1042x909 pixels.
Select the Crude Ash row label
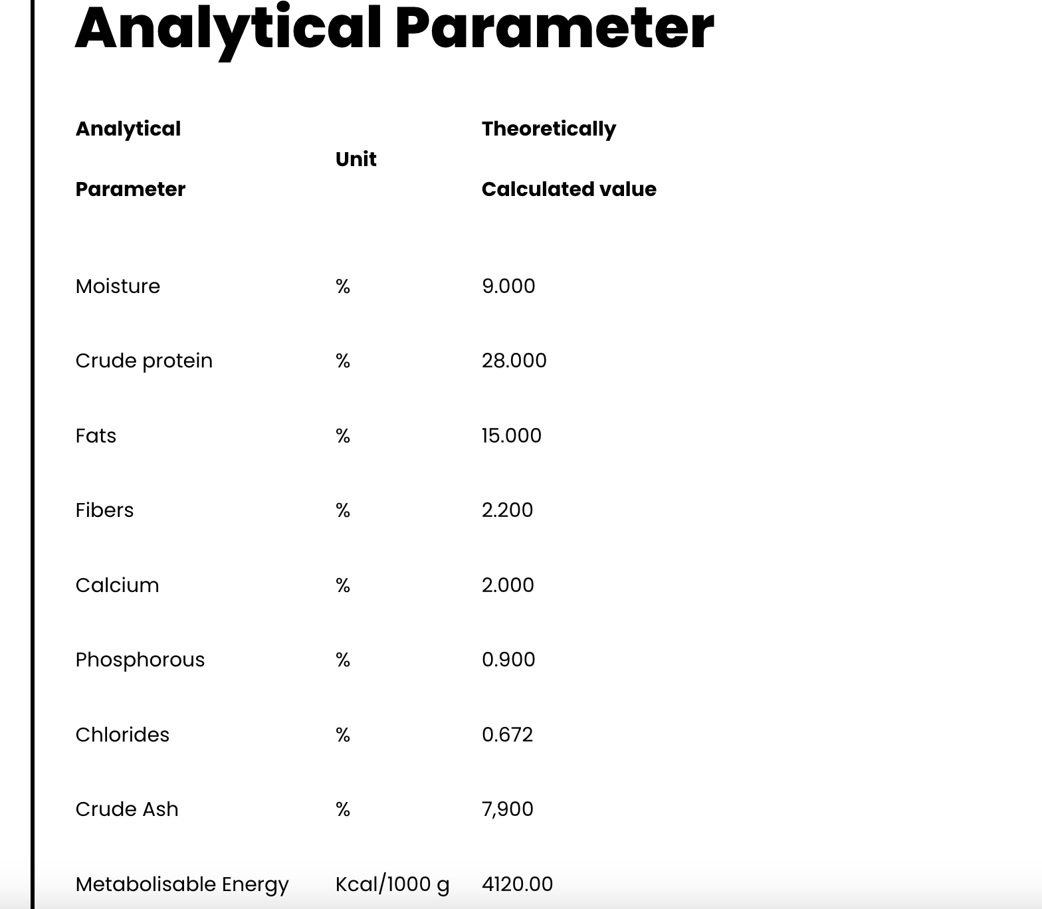tap(127, 809)
